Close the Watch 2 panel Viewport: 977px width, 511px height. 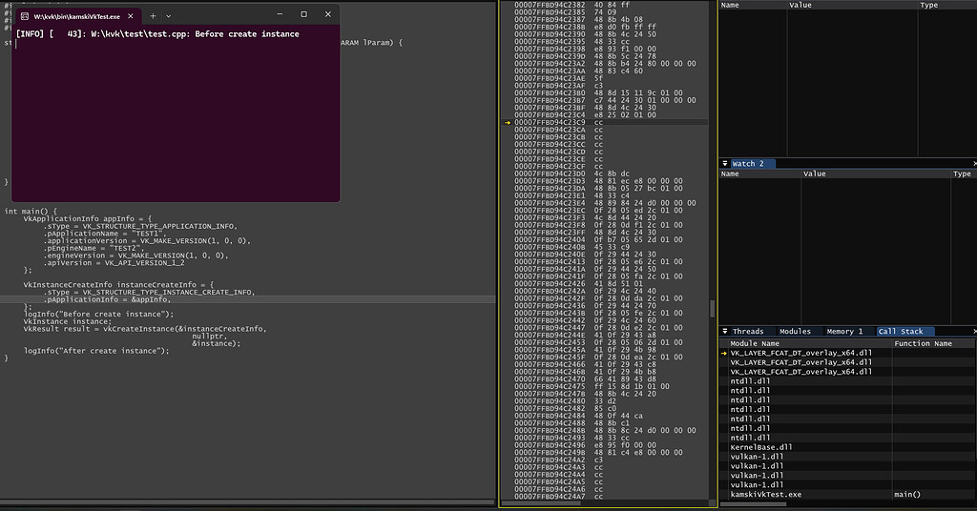974,164
